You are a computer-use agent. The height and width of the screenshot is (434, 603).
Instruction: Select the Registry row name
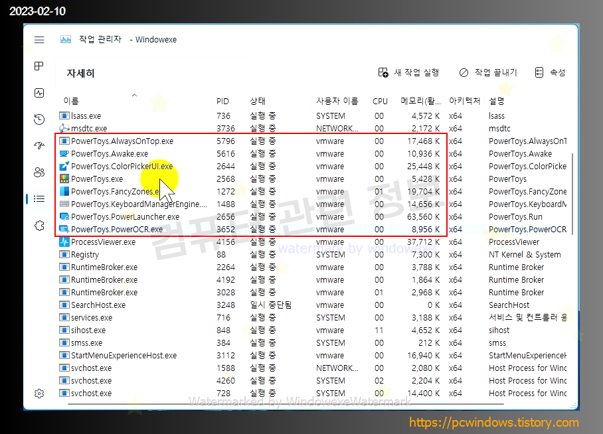pyautogui.click(x=85, y=254)
